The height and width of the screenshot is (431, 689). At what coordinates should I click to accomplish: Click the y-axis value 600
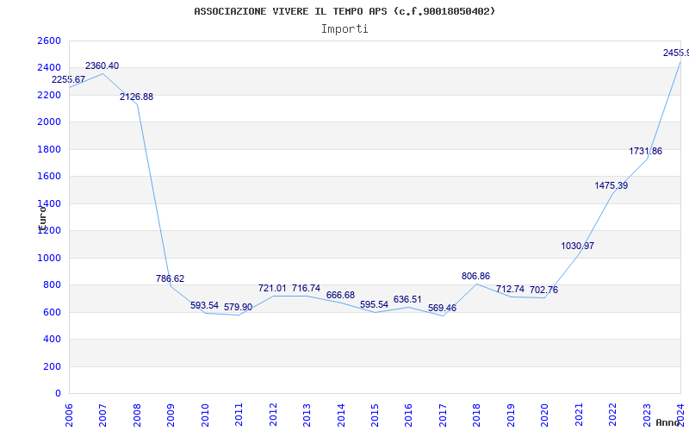pyautogui.click(x=52, y=312)
